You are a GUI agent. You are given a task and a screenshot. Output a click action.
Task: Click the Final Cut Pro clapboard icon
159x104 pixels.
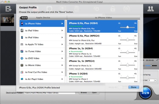pyautogui.click(x=22, y=72)
